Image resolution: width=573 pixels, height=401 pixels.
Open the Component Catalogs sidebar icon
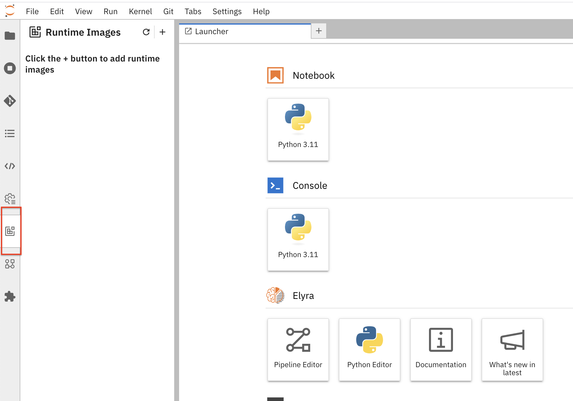click(10, 264)
